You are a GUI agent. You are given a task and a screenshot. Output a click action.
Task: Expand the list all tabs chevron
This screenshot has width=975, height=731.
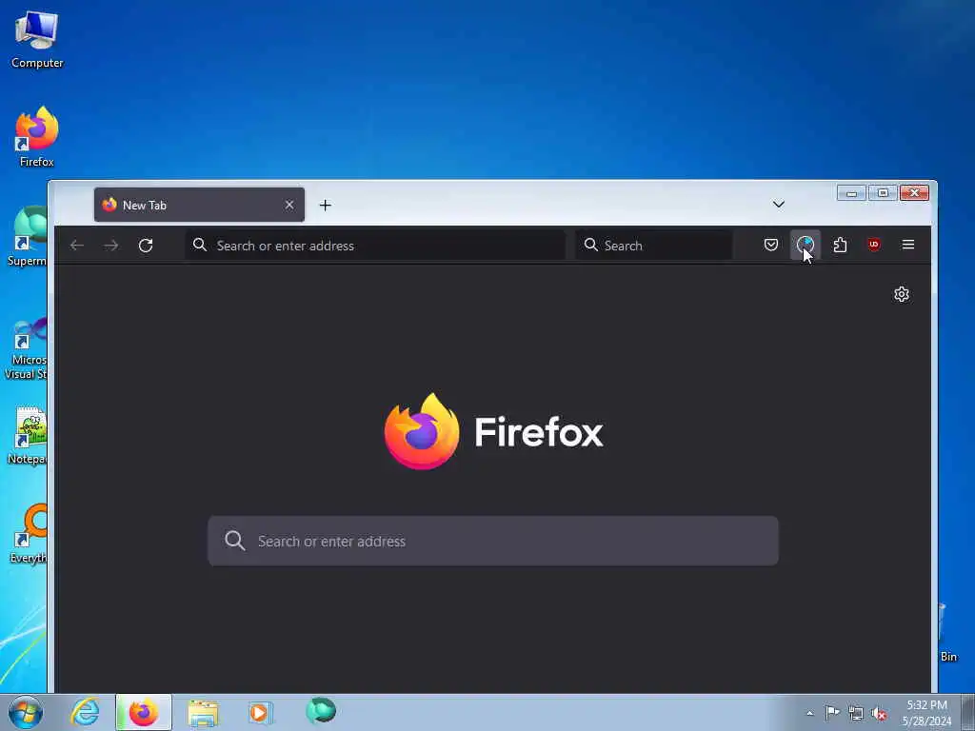(779, 205)
